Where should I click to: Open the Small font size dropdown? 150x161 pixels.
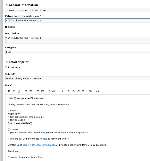[56, 91]
